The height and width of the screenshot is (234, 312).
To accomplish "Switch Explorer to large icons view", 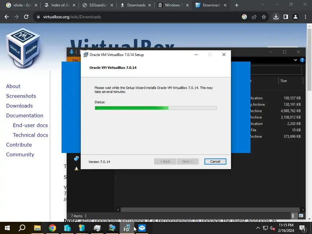I will (x=301, y=216).
